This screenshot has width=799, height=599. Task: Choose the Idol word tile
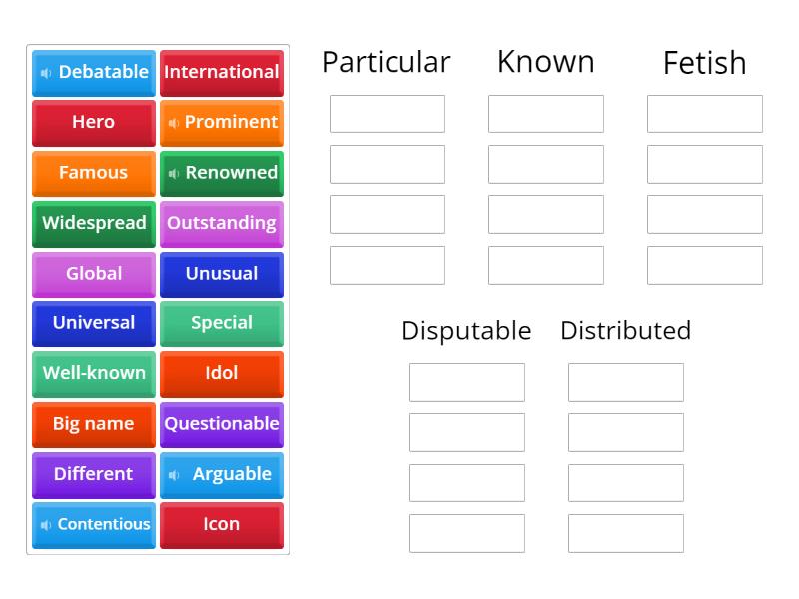click(222, 374)
